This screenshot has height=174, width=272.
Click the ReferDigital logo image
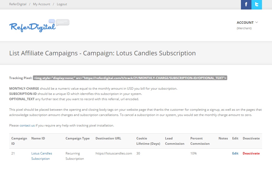click(x=39, y=26)
